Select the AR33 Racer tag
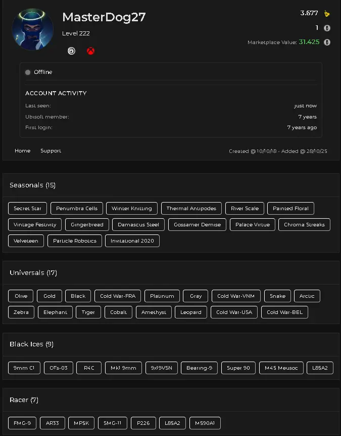Image resolution: width=341 pixels, height=436 pixels. tap(53, 423)
